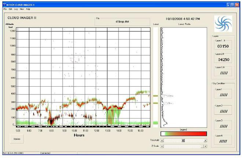Image resolution: width=242 pixels, height=158 pixels.
Task: Click Sky Condition Layer 1 value box
Action: (223, 95)
